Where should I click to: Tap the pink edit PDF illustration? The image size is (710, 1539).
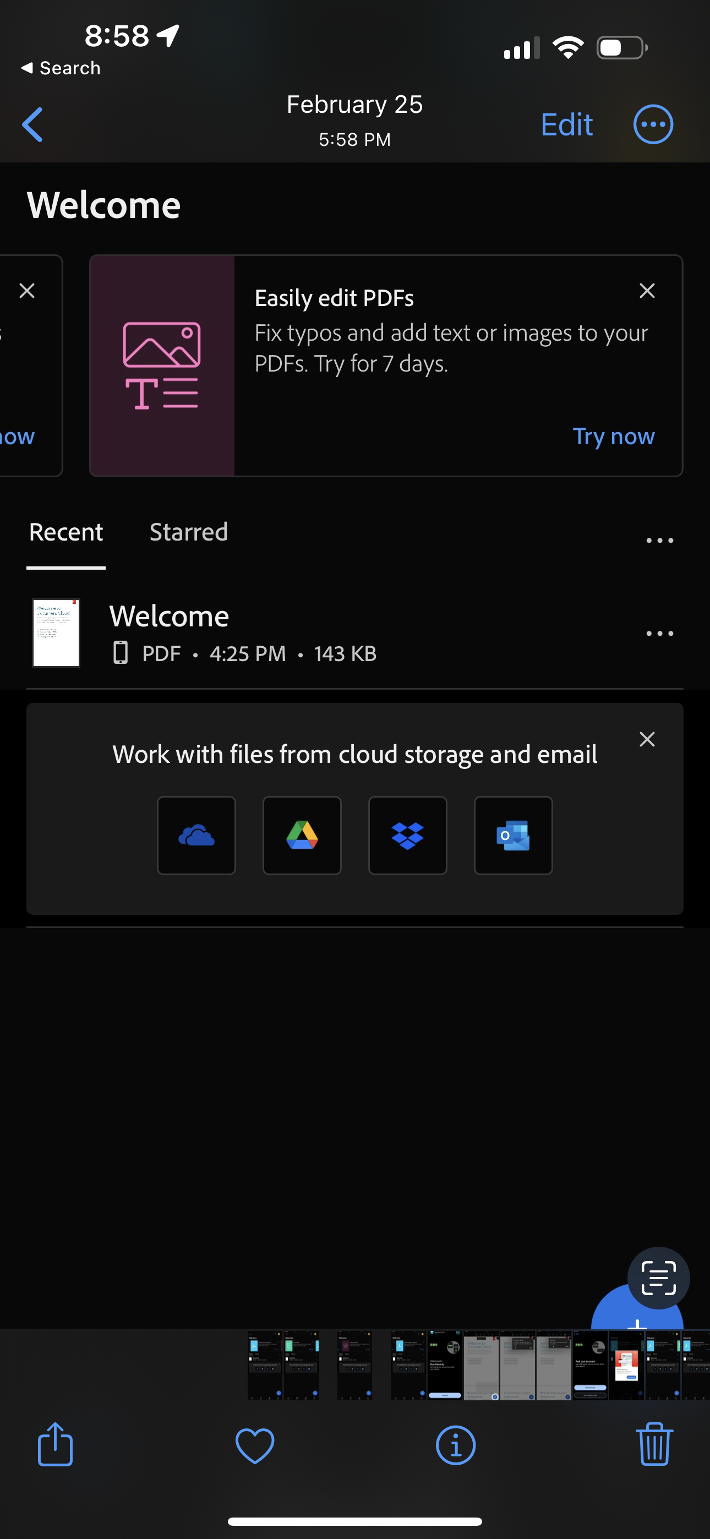[x=162, y=365]
